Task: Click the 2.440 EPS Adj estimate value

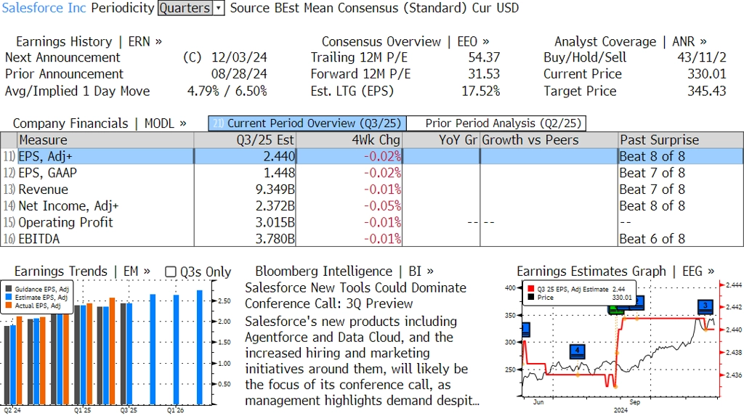Action: (280, 157)
